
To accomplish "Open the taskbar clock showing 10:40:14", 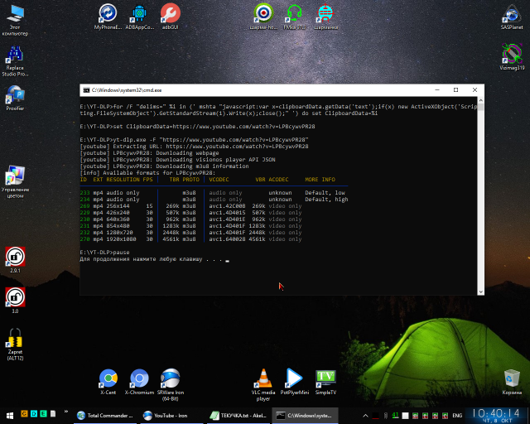I will [x=496, y=416].
